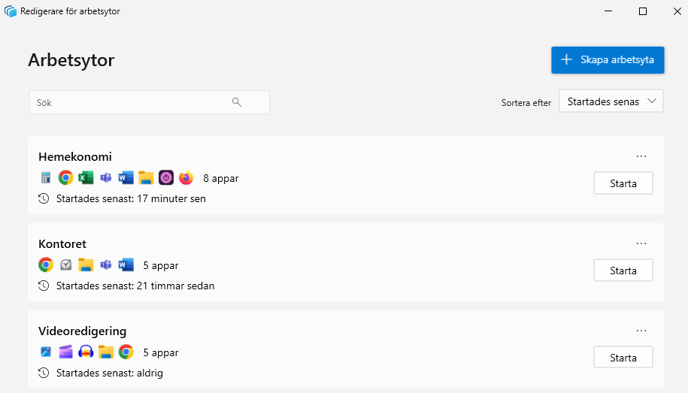The height and width of the screenshot is (393, 688).
Task: Click the Word icon in Kontoret
Action: pos(126,265)
